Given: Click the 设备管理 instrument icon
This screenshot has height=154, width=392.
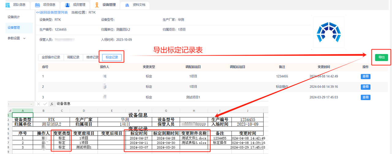Looking at the screenshot, I should tap(97, 5).
